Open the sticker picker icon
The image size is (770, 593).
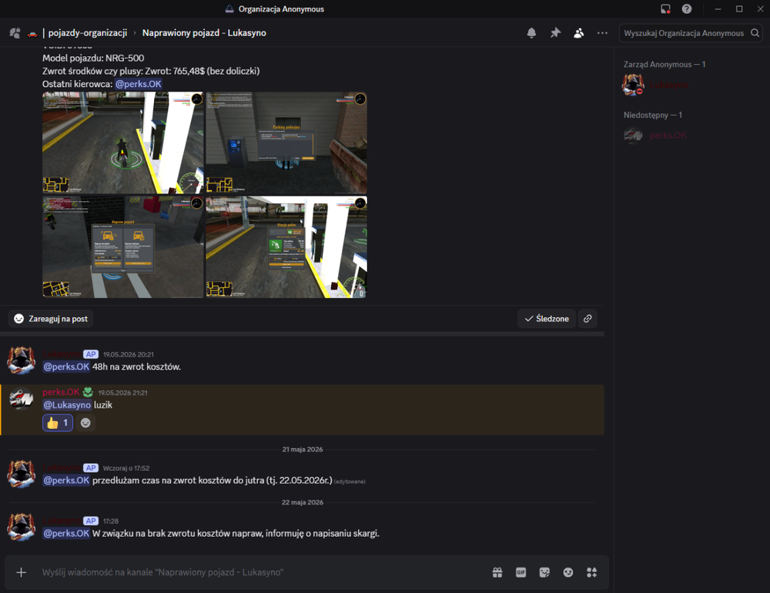point(544,572)
